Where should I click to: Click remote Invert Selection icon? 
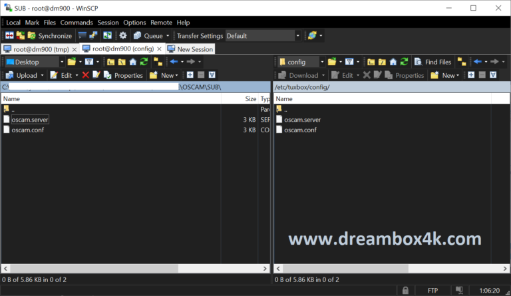[493, 75]
